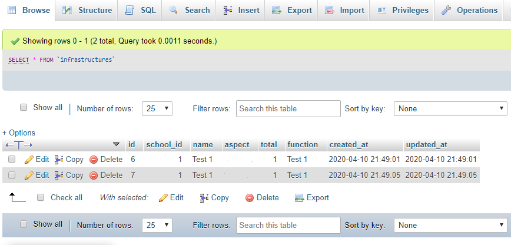Image resolution: width=511 pixels, height=245 pixels.
Task: Sort by the function column header
Action: click(303, 144)
